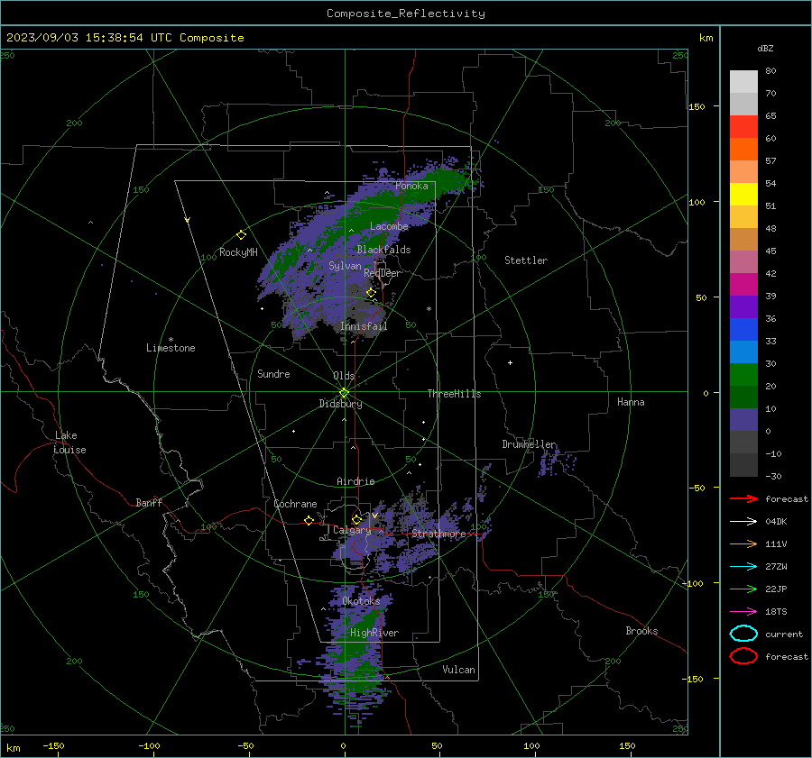Select the yellow 54–51 dBZ color swatch
This screenshot has height=758, width=812.
click(x=743, y=195)
